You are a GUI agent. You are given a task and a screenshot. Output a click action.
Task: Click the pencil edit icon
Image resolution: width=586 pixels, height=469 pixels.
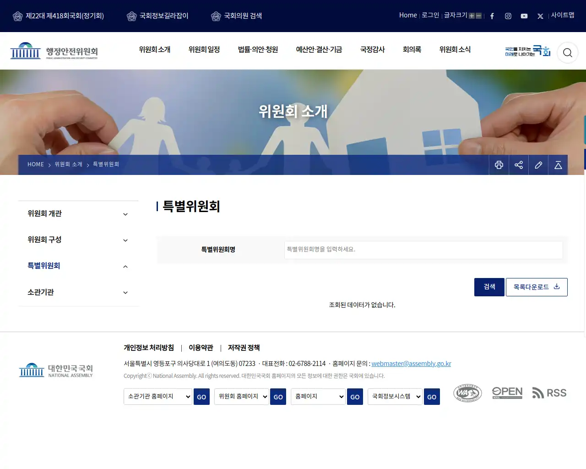[x=538, y=165]
